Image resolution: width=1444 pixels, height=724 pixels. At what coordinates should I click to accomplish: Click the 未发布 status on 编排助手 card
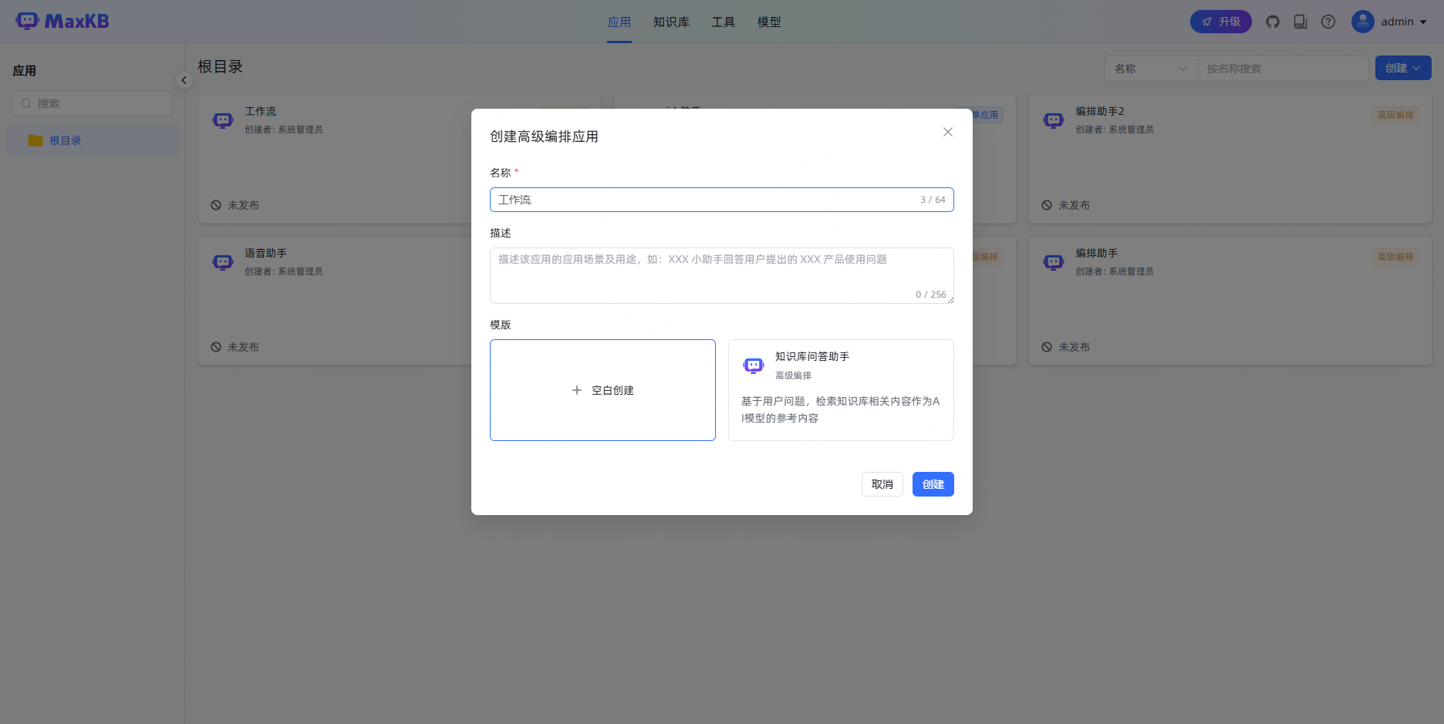click(x=1066, y=347)
